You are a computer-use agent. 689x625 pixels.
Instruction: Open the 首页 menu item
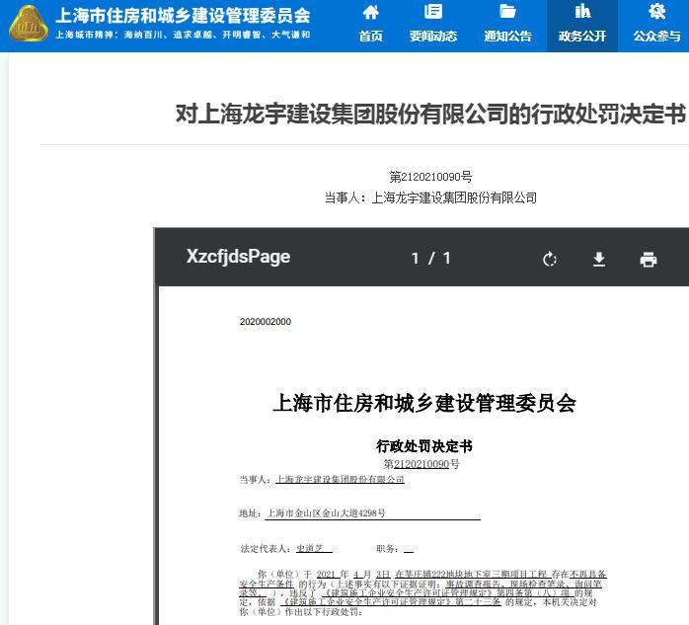pos(371,37)
